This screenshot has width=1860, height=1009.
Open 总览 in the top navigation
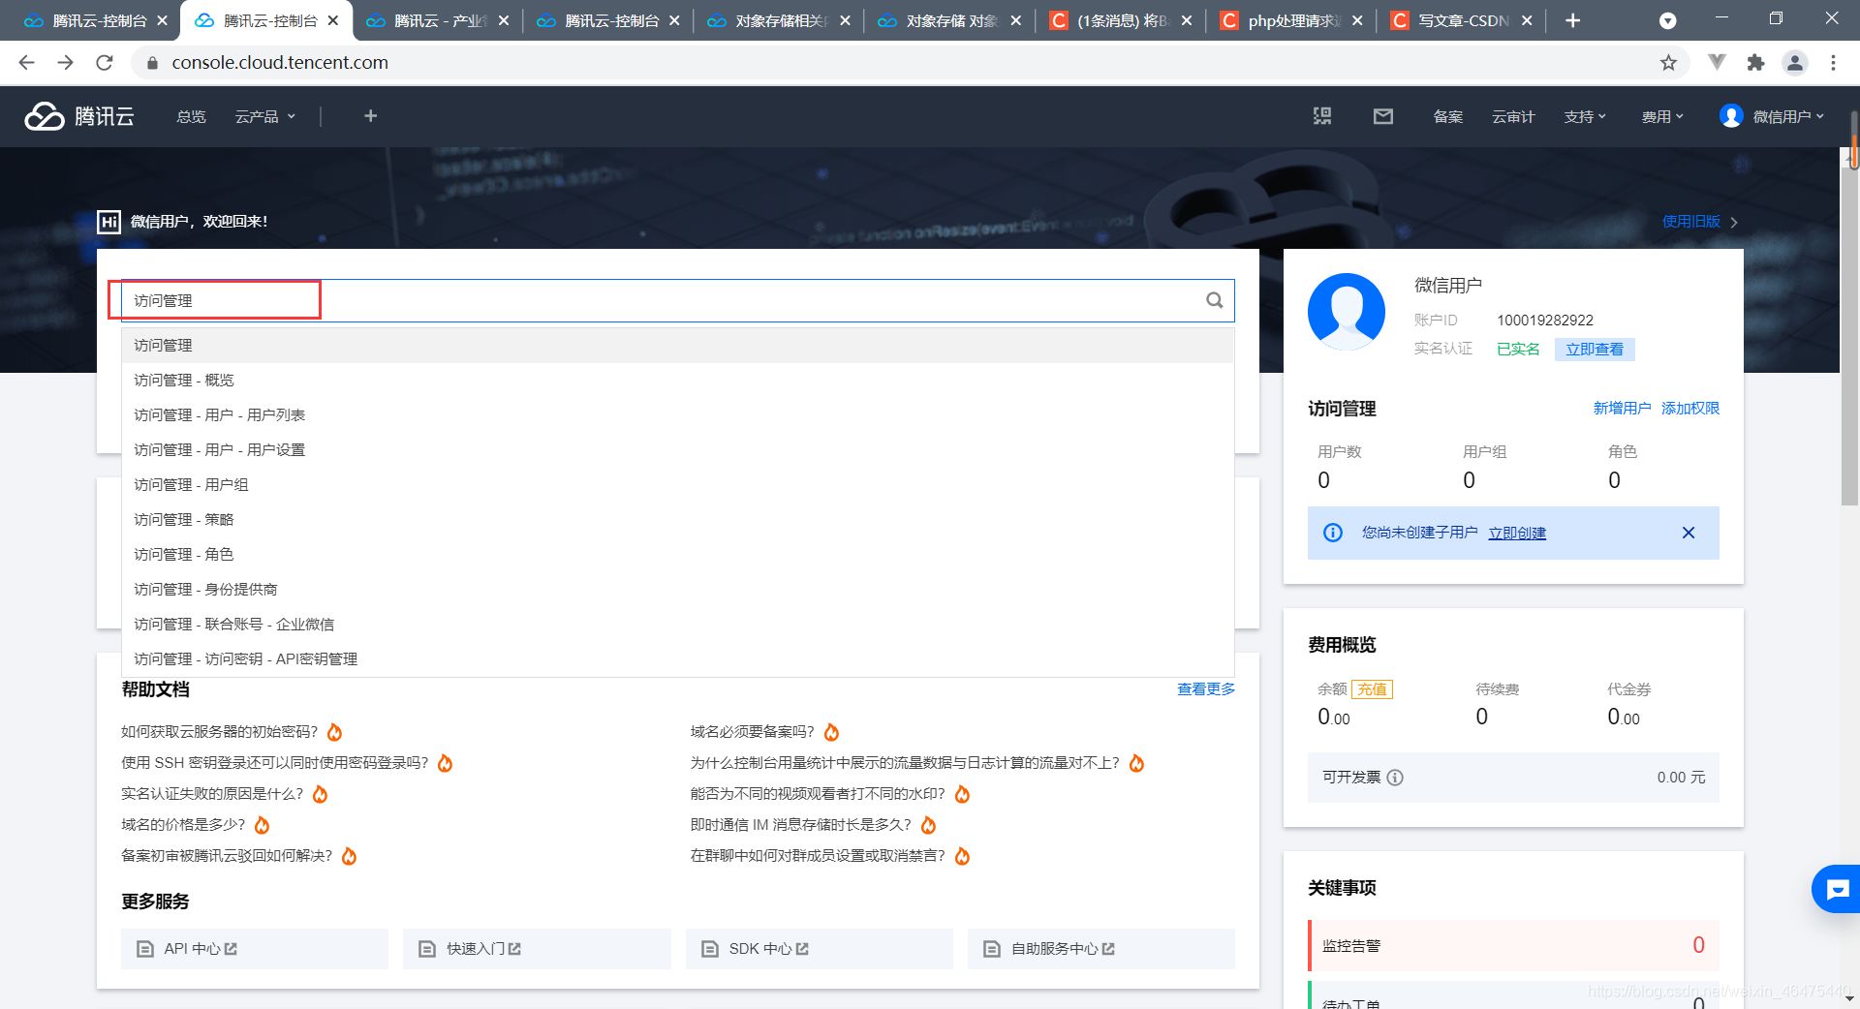point(191,116)
